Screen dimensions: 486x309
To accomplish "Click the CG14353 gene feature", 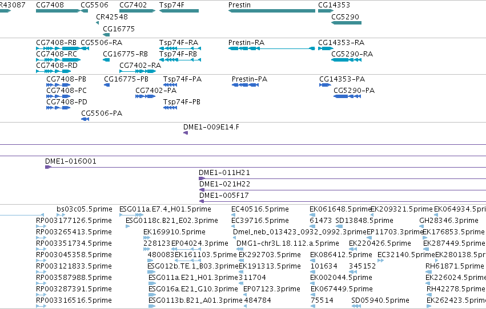I will click(x=326, y=11).
